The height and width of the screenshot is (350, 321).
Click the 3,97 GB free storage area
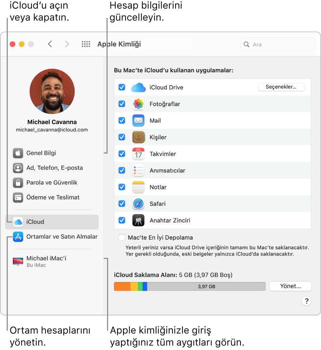coord(206,286)
